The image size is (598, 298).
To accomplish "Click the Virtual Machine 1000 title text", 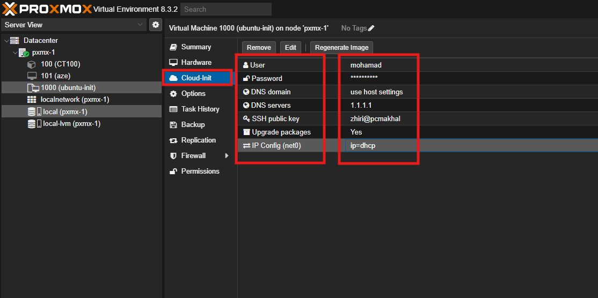I will pyautogui.click(x=249, y=28).
